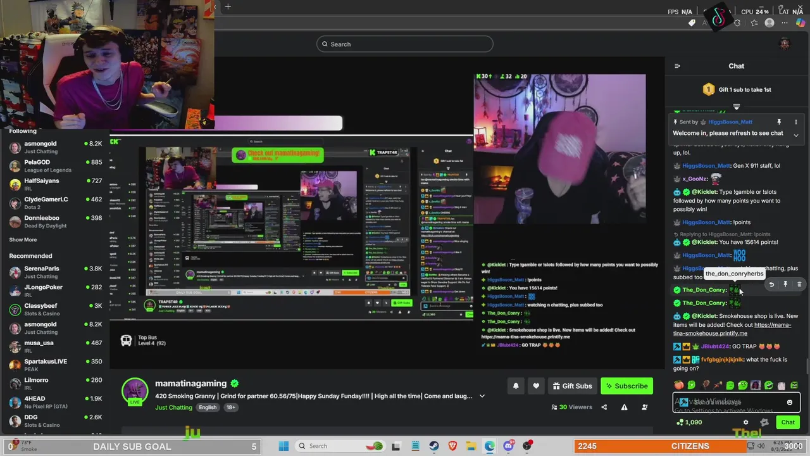Image resolution: width=810 pixels, height=456 pixels.
Task: Insert the peach quick emote
Action: [678, 385]
